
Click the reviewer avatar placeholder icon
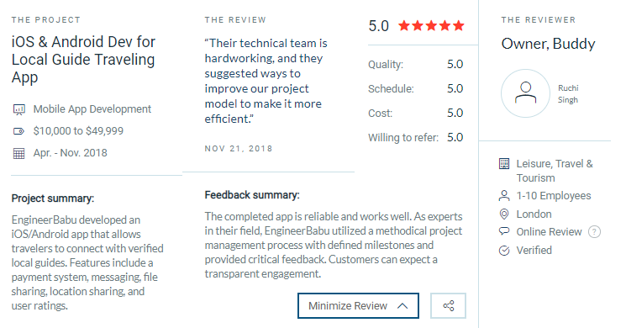(525, 93)
